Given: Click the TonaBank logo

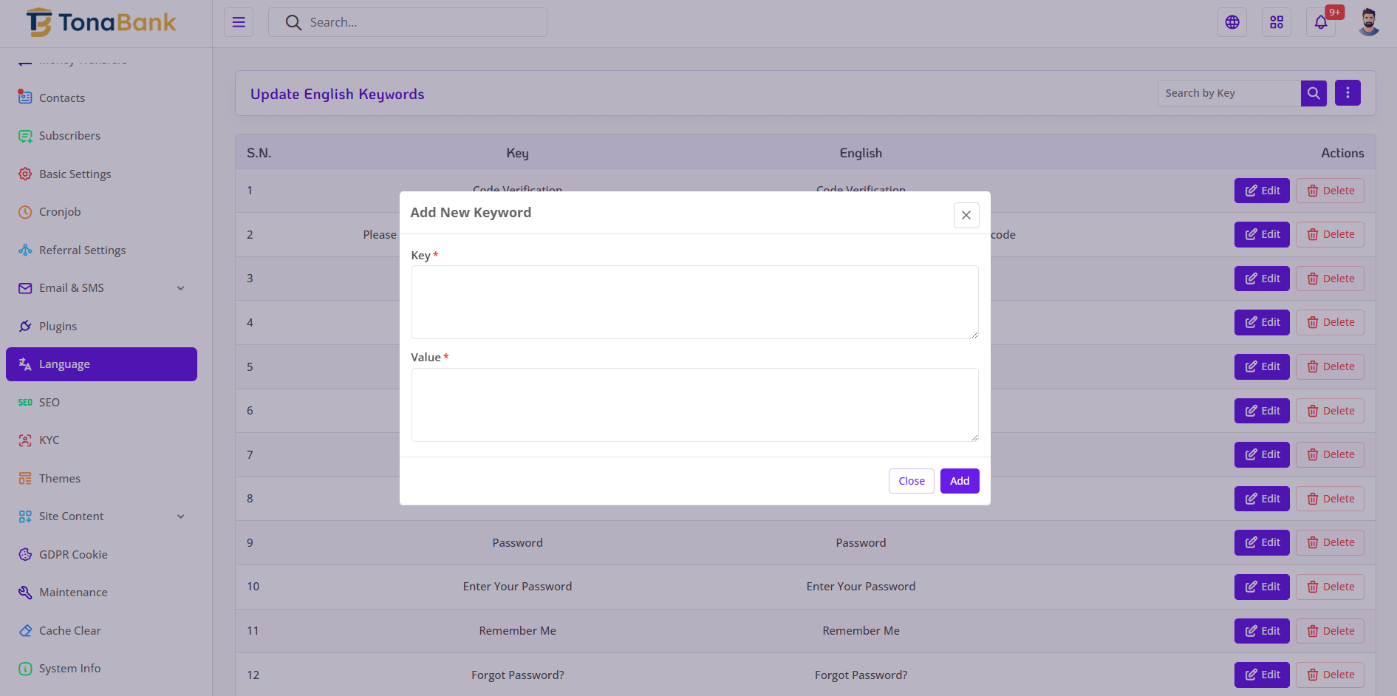Looking at the screenshot, I should coord(101,23).
